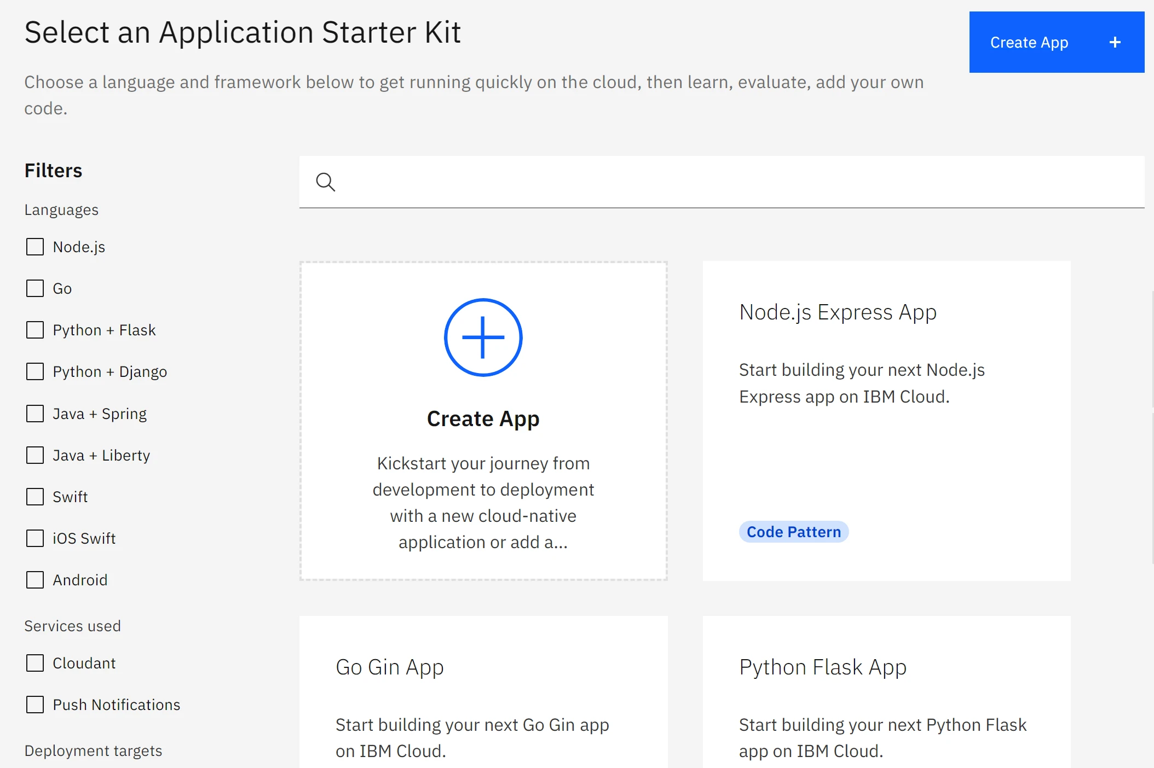Click the Code Pattern tag

(794, 532)
